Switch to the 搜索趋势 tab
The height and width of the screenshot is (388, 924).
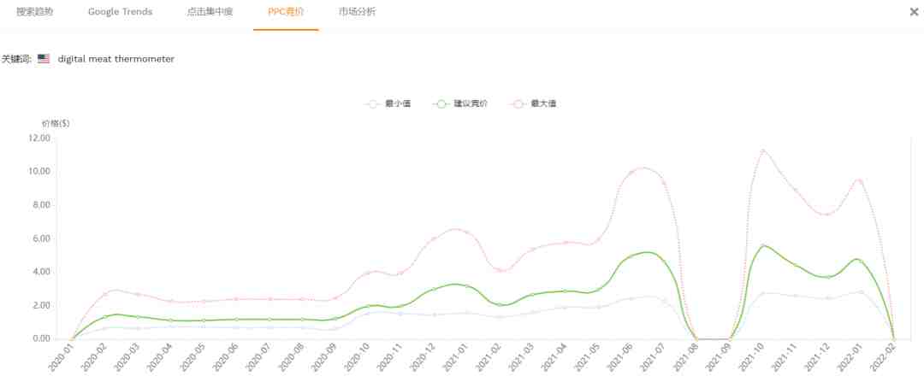35,12
